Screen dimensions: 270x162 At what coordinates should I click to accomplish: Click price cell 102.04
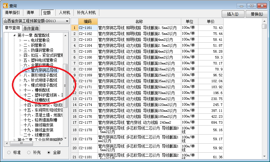tap(211, 81)
